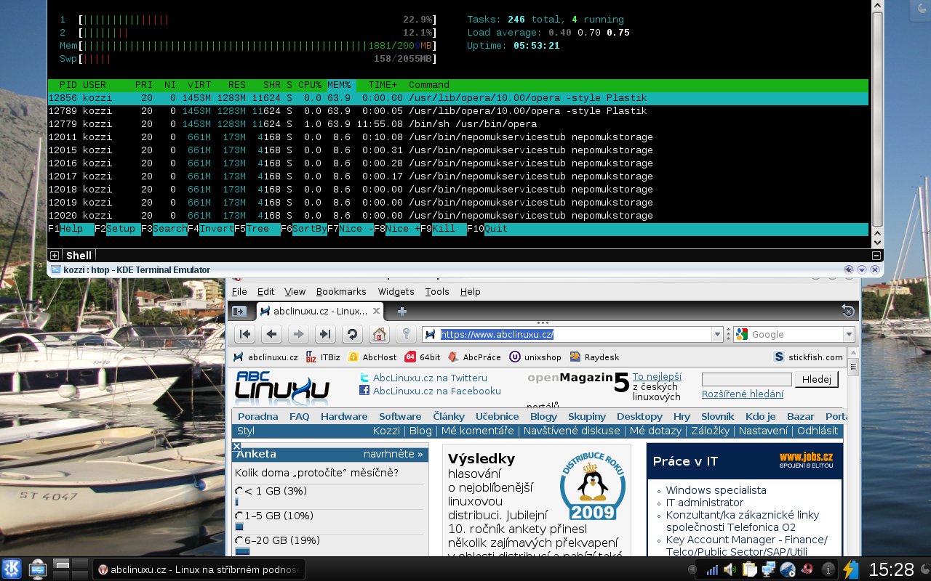Viewport: 931px width, 581px height.
Task: Expand the address bar URL dropdown
Action: [717, 334]
